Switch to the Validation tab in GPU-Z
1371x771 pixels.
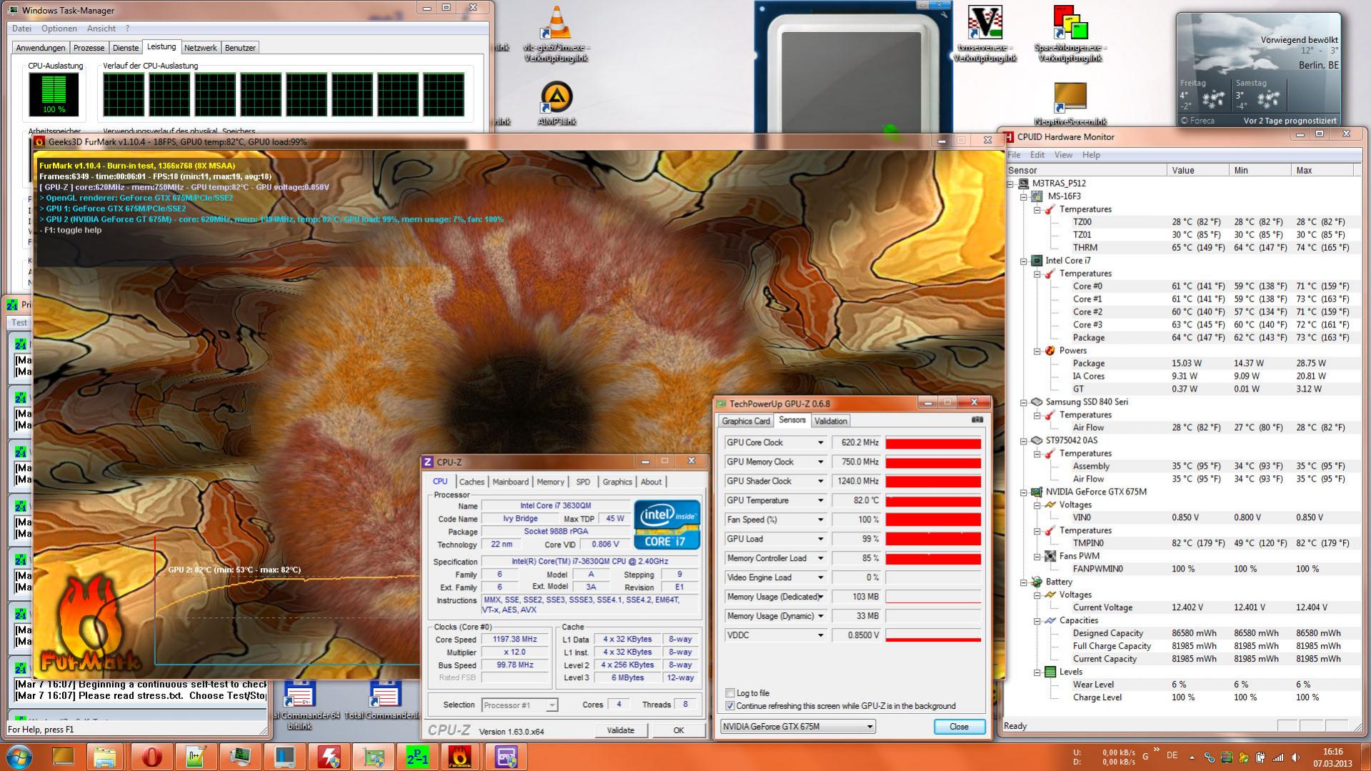pos(830,421)
